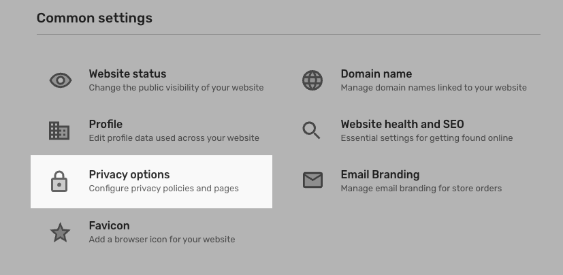Click the padlock icon for Privacy options
This screenshot has height=275, width=563.
pyautogui.click(x=59, y=181)
